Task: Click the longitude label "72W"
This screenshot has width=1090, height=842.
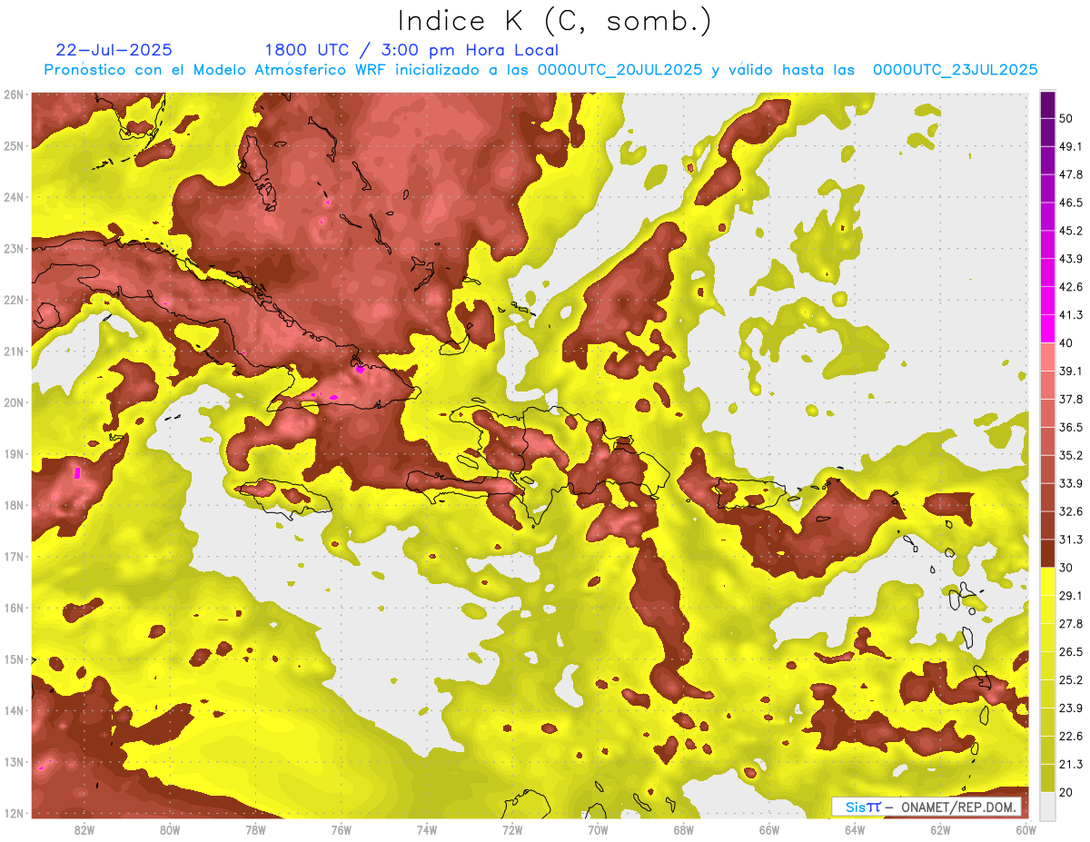Action: (512, 830)
